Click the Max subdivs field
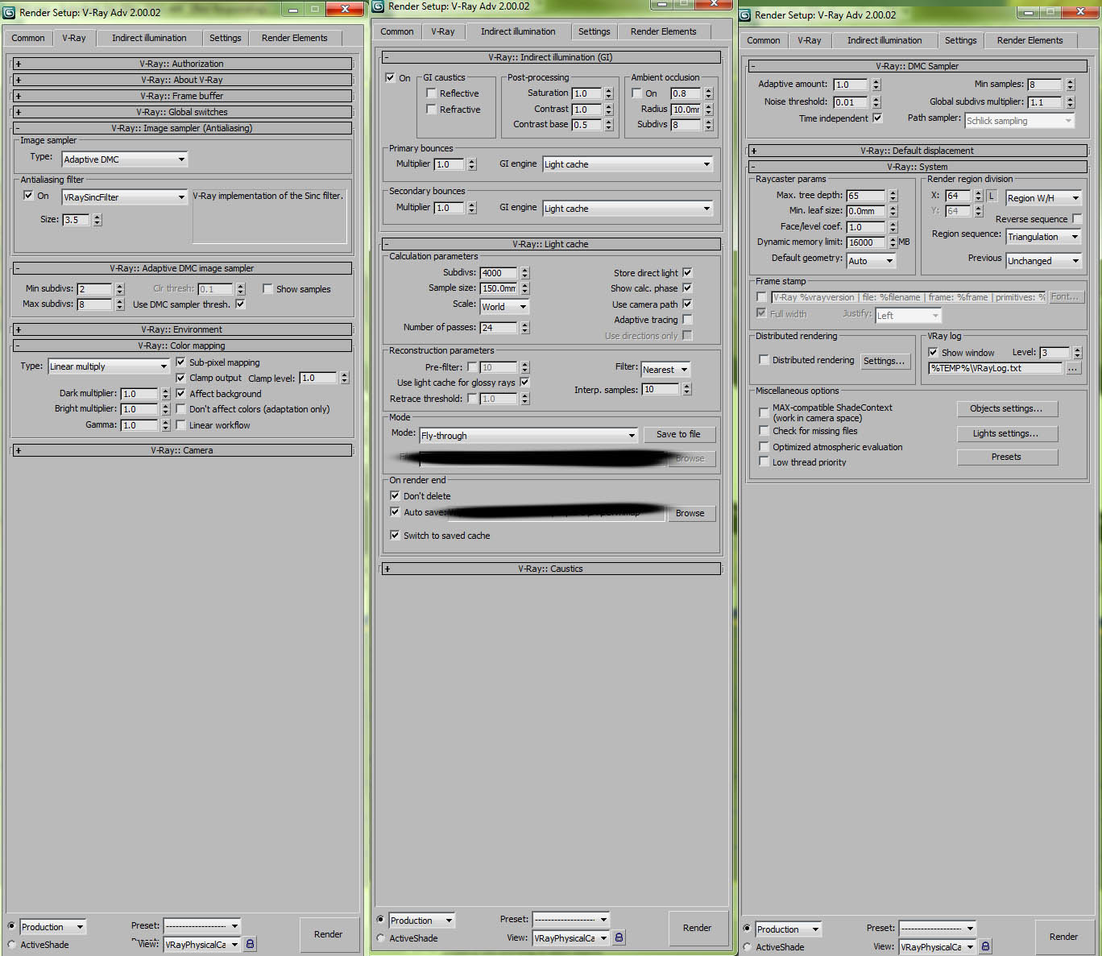This screenshot has height=956, width=1102. 94,304
